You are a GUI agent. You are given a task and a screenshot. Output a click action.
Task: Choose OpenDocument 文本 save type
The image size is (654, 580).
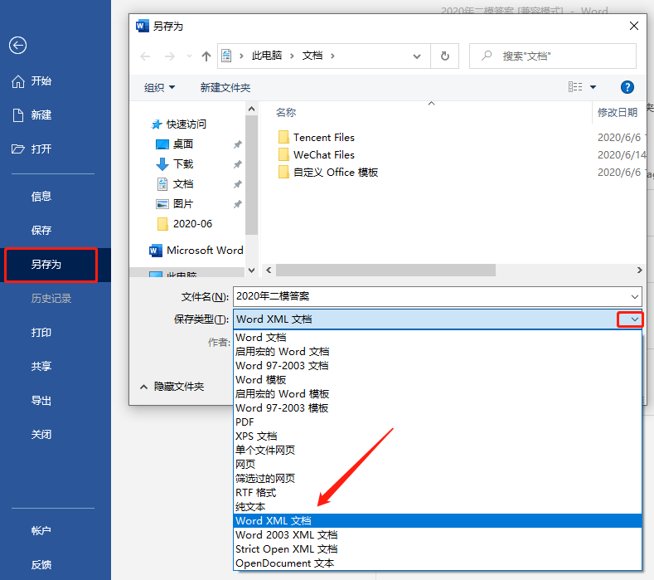(438, 563)
